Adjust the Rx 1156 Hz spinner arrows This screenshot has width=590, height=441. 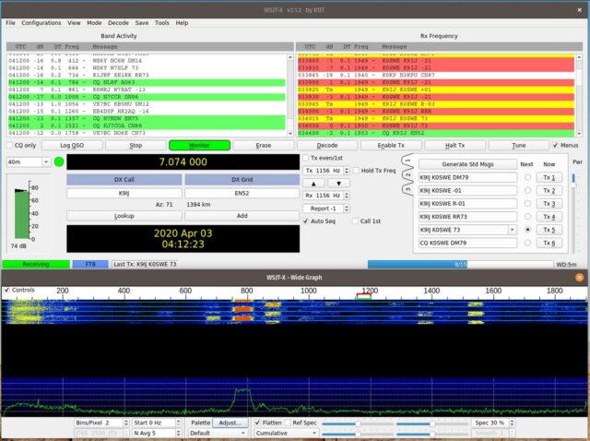347,196
